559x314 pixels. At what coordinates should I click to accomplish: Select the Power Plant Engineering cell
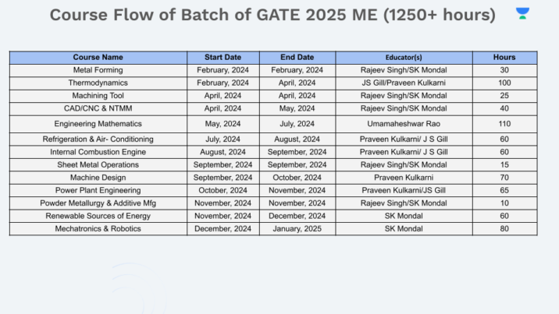coord(98,190)
